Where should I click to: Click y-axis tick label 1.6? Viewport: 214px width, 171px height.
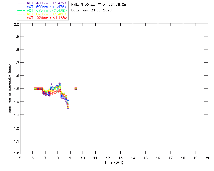point(16,76)
